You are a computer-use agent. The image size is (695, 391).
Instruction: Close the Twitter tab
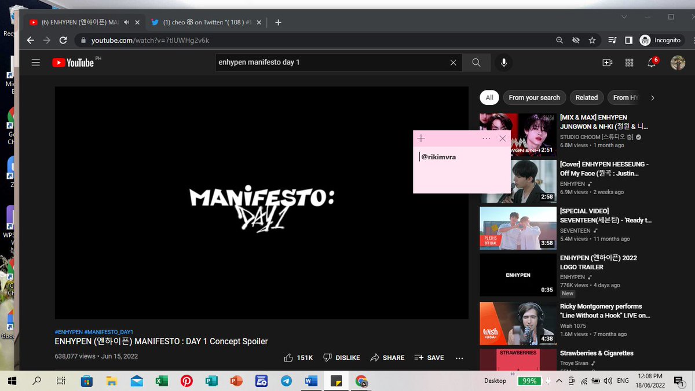pos(258,23)
